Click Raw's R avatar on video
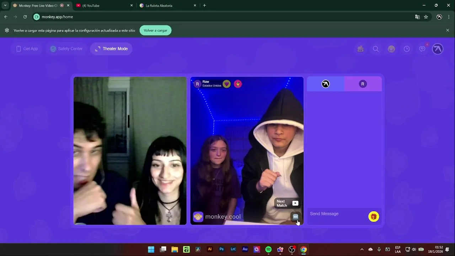This screenshot has width=455, height=256. click(197, 84)
